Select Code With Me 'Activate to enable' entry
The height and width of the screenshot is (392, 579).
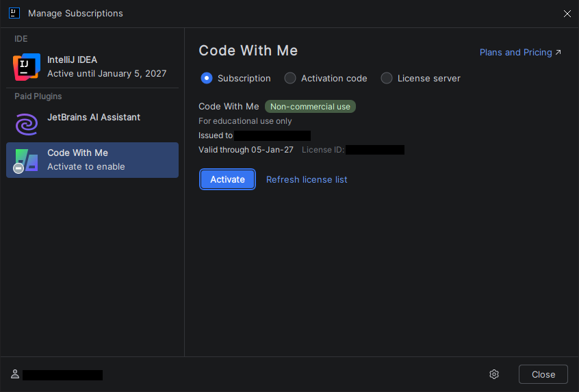(x=92, y=160)
